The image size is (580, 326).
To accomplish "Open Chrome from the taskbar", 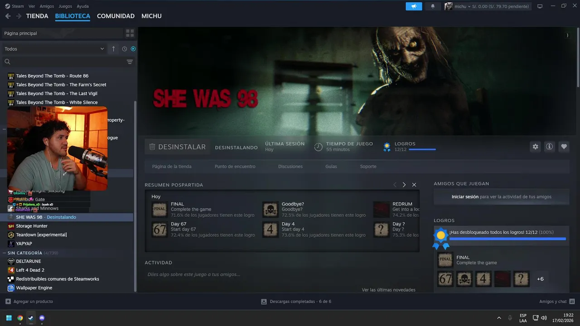I will (x=20, y=318).
